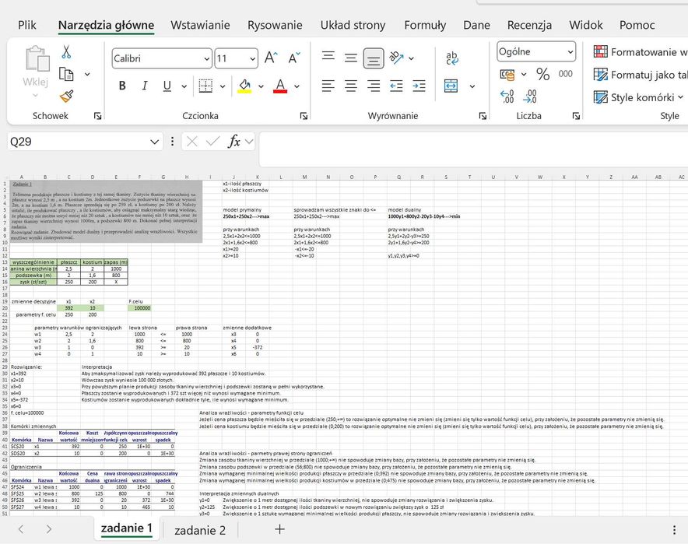Viewport: 688px width, 544px height.
Task: Switch to the Wstawianie tab
Action: pyautogui.click(x=200, y=25)
